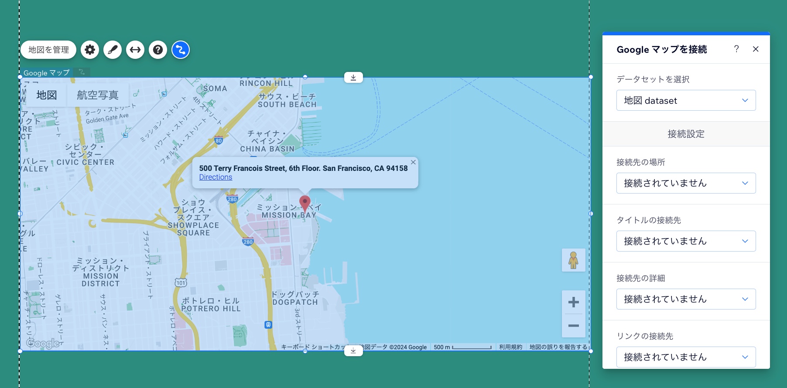
Task: Click the stretch double-arrow icon
Action: 135,50
